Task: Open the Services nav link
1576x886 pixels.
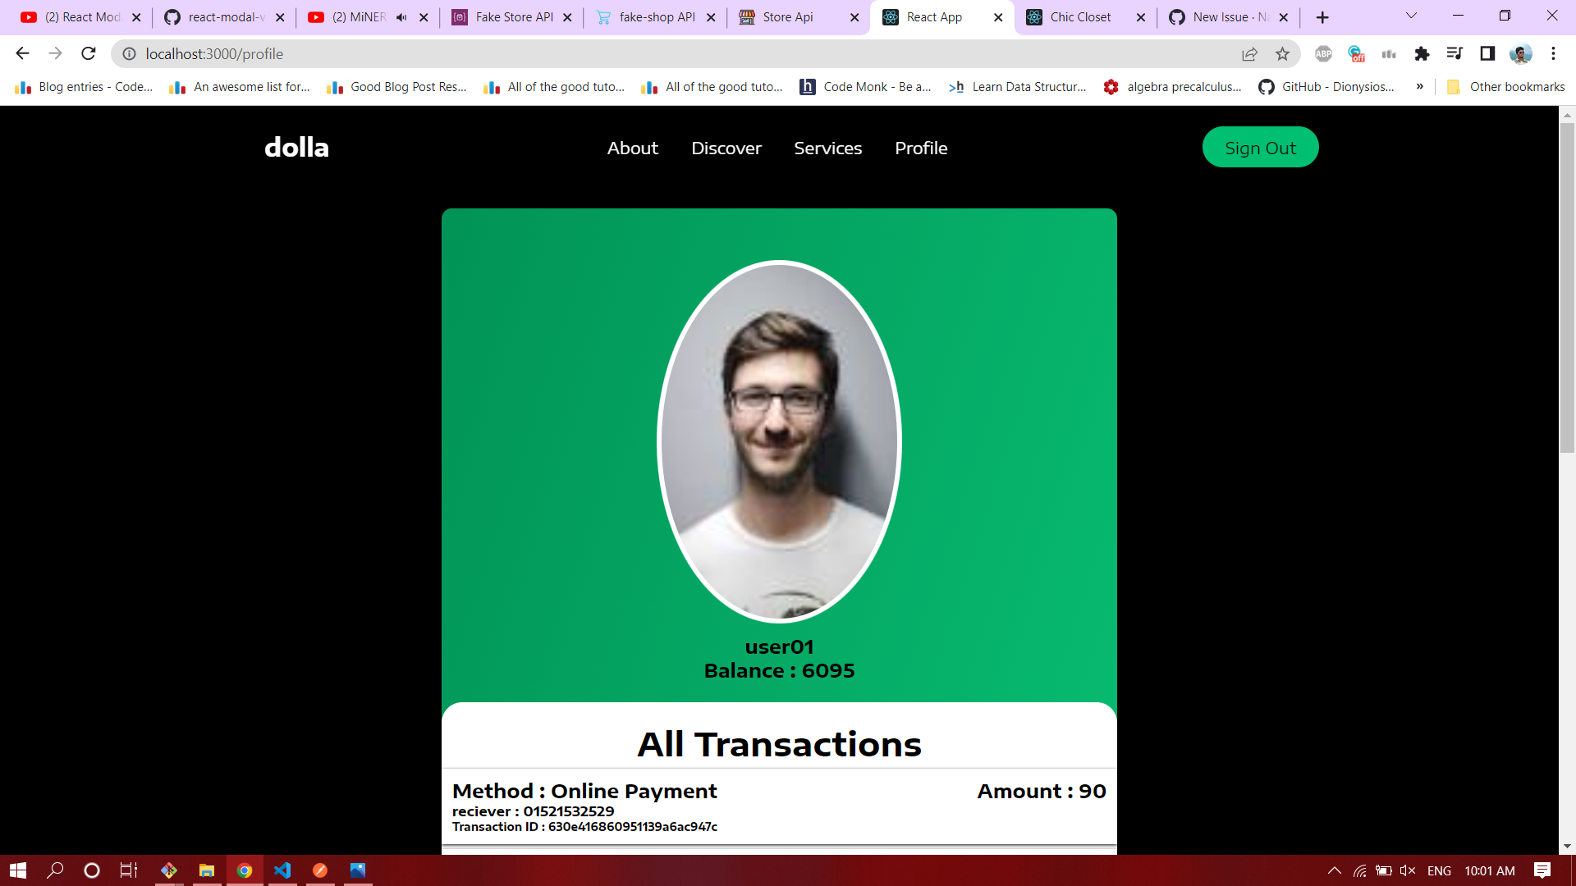Action: [828, 148]
